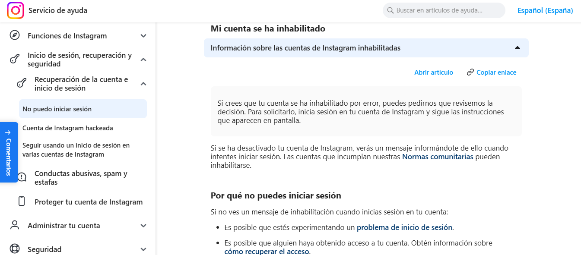Select the key icon beside Recuperación de la cuenta

22,83
